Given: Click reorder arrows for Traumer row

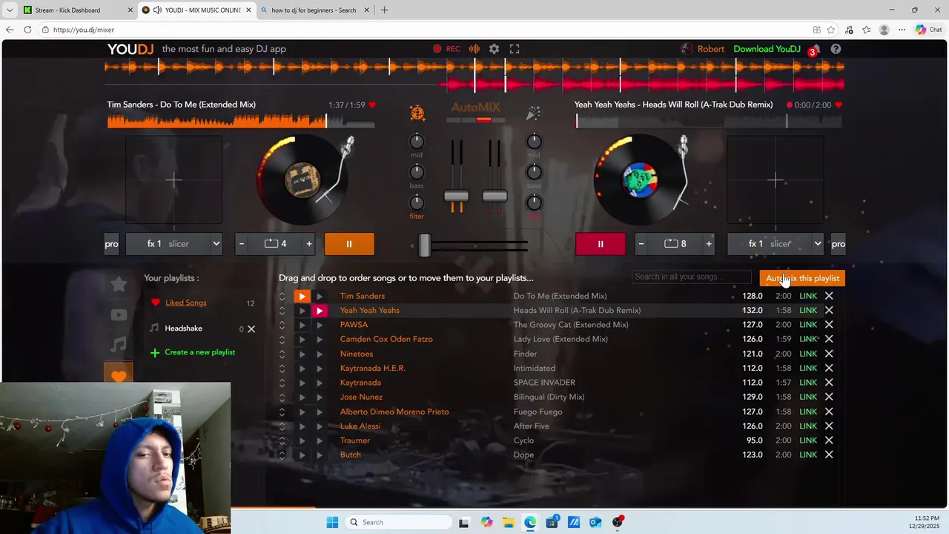Looking at the screenshot, I should [282, 441].
